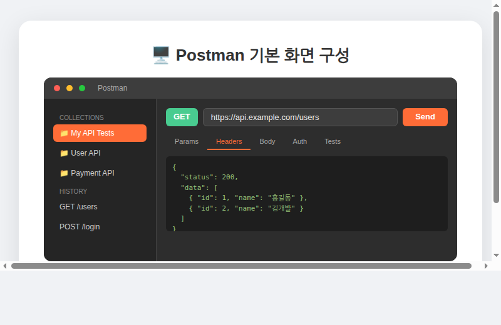Image resolution: width=501 pixels, height=325 pixels.
Task: Click the scroll up arrow
Action: (x=496, y=5)
